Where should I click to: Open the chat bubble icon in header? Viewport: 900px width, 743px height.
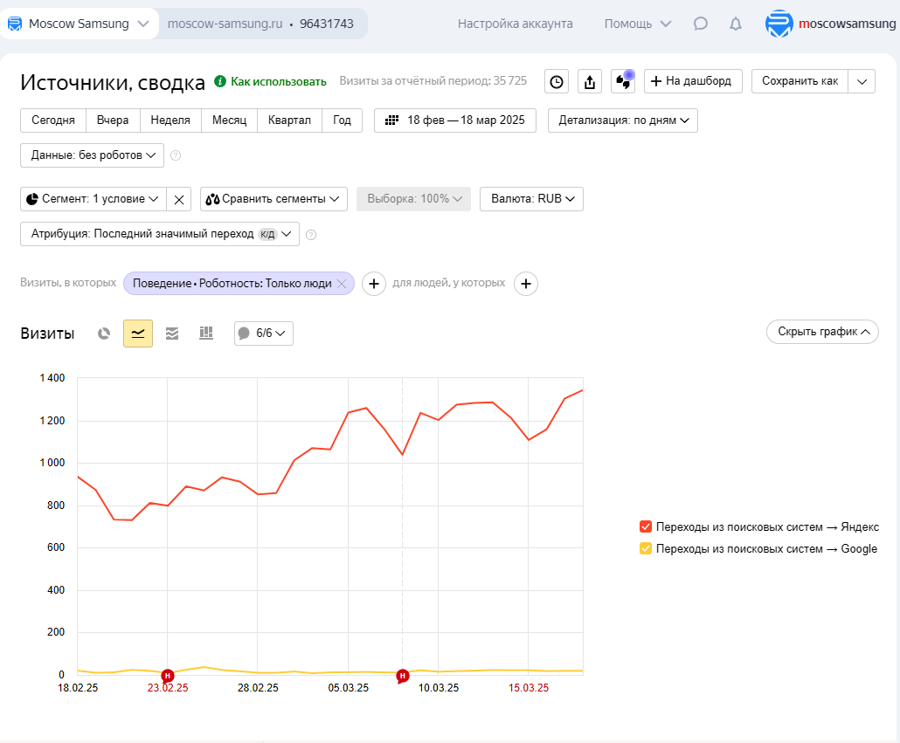(701, 24)
